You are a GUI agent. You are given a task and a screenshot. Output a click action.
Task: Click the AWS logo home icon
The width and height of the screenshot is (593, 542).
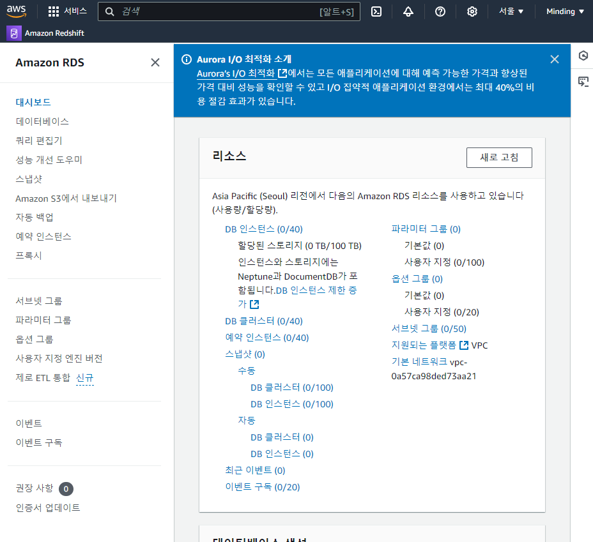[x=16, y=11]
